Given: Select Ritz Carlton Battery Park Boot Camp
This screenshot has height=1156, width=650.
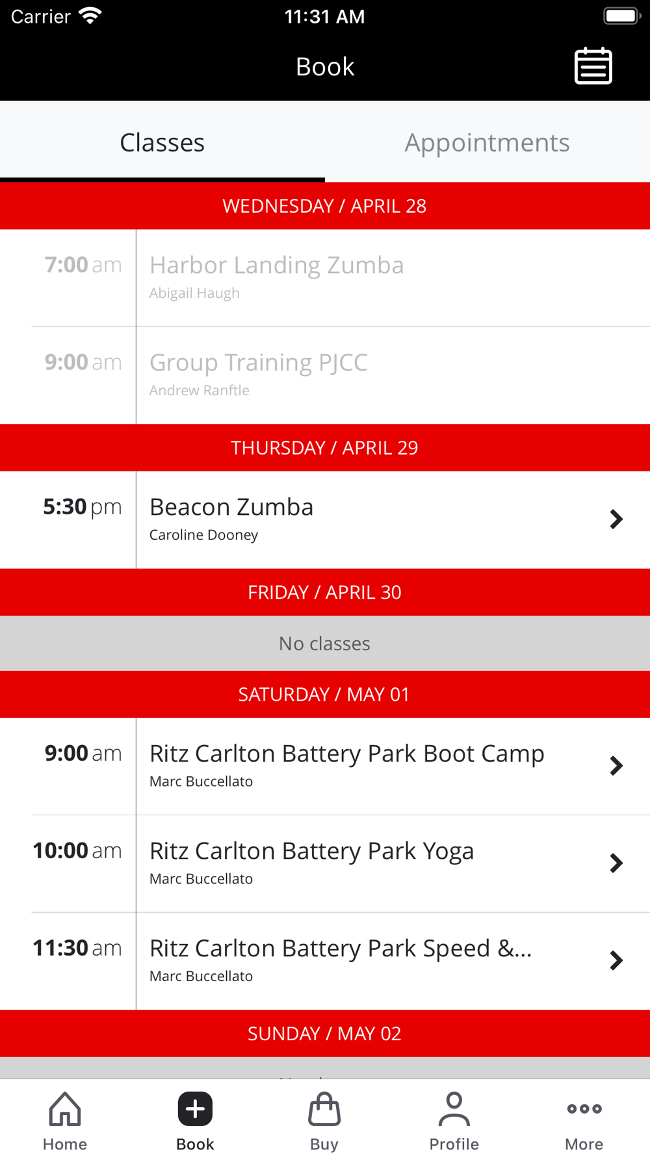Looking at the screenshot, I should pyautogui.click(x=346, y=754).
